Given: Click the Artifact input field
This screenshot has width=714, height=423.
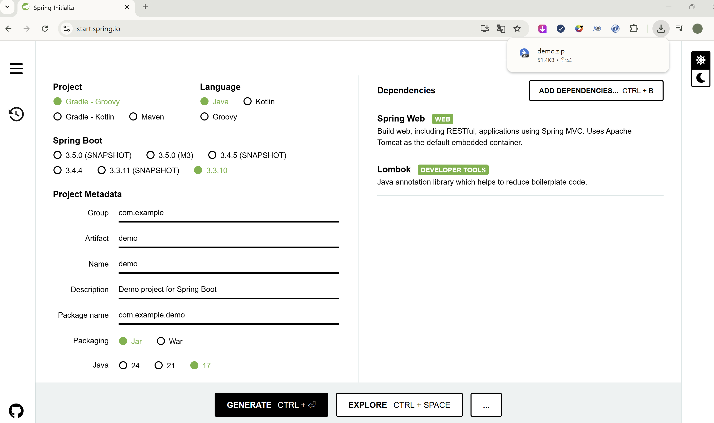Looking at the screenshot, I should [x=228, y=238].
